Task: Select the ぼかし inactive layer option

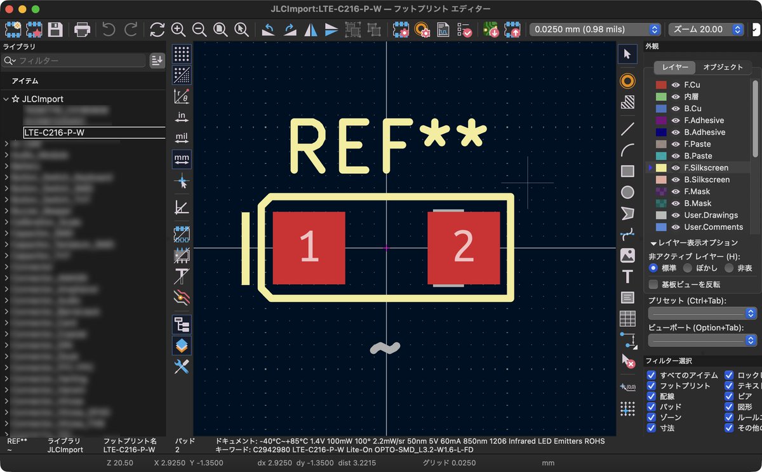Action: click(x=687, y=268)
